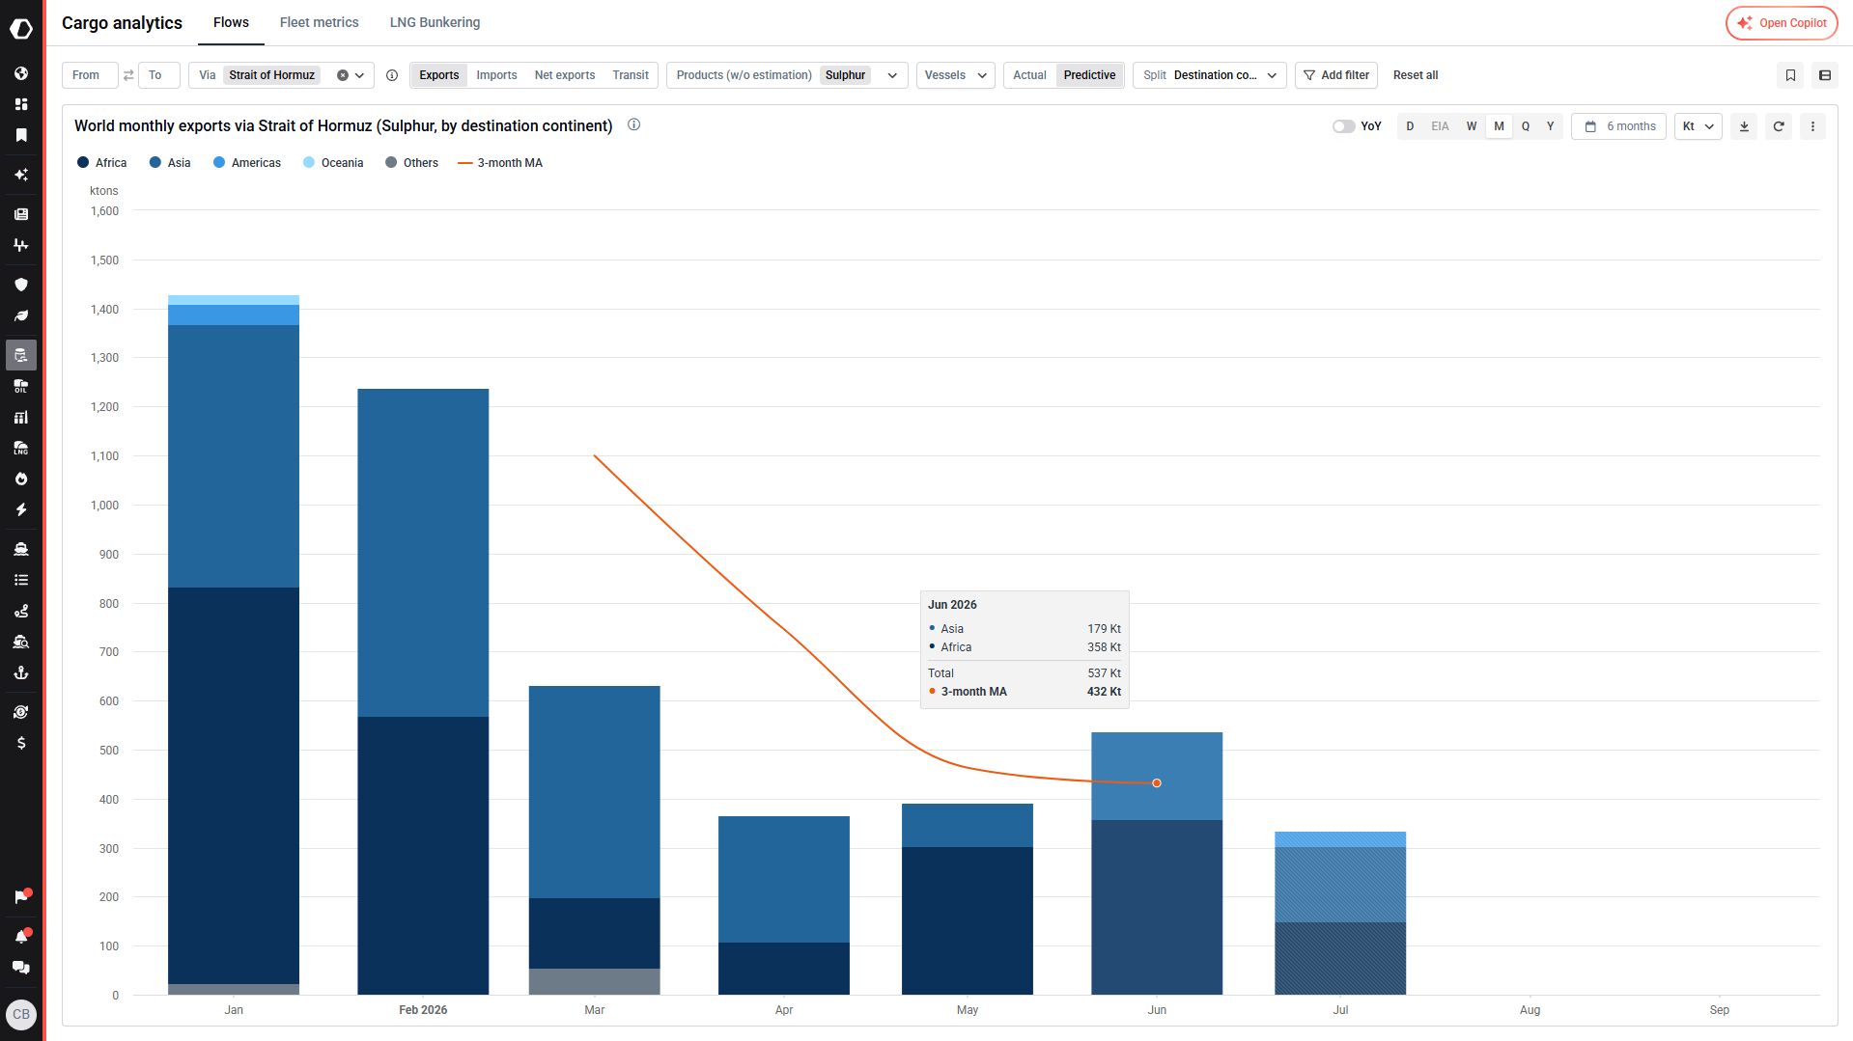1853x1041 pixels.
Task: Open the 6 months date range picker
Action: coord(1619,126)
